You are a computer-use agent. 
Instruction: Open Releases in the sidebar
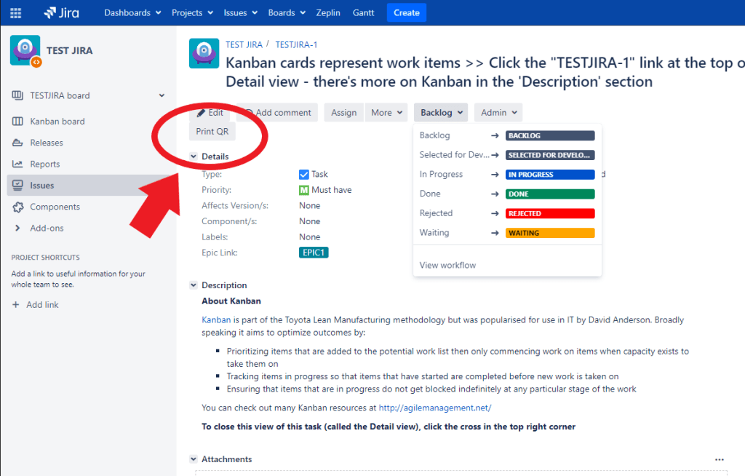pyautogui.click(x=46, y=143)
